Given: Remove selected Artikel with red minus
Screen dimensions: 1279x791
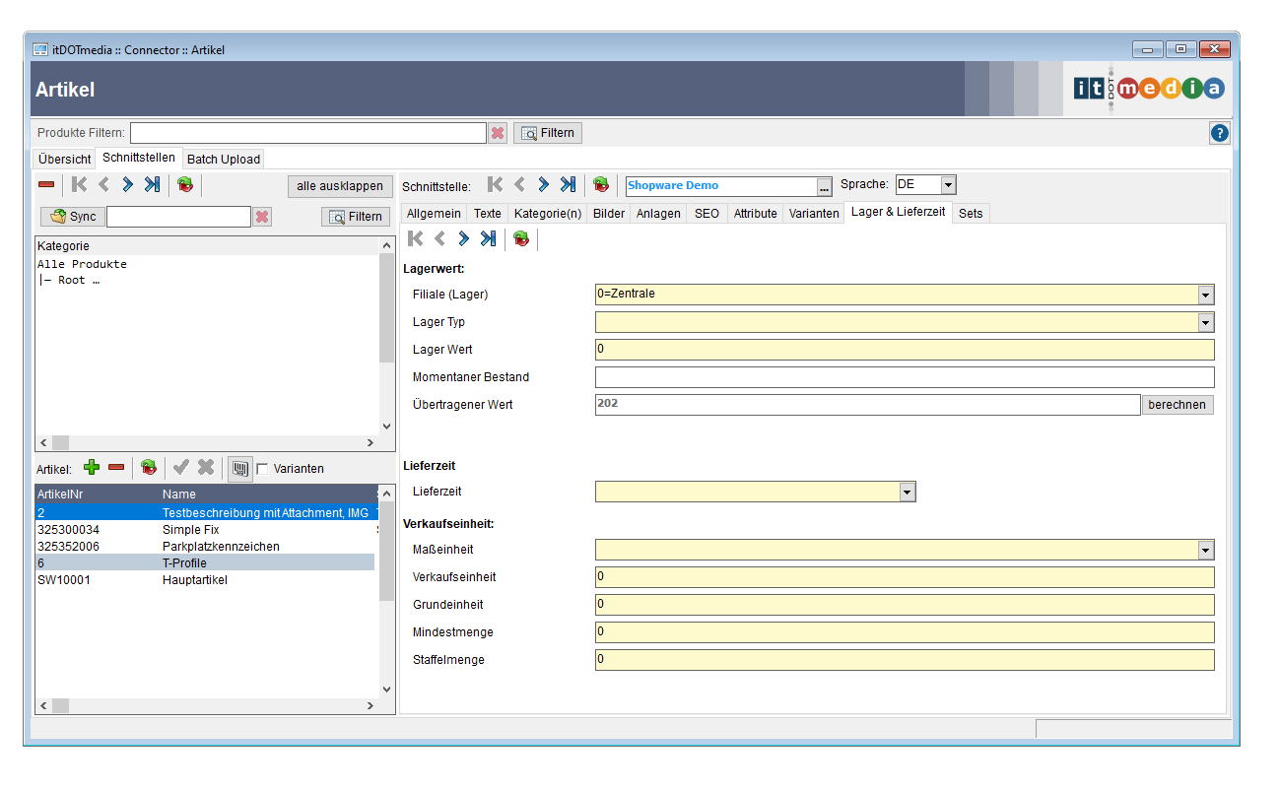Looking at the screenshot, I should pos(116,468).
